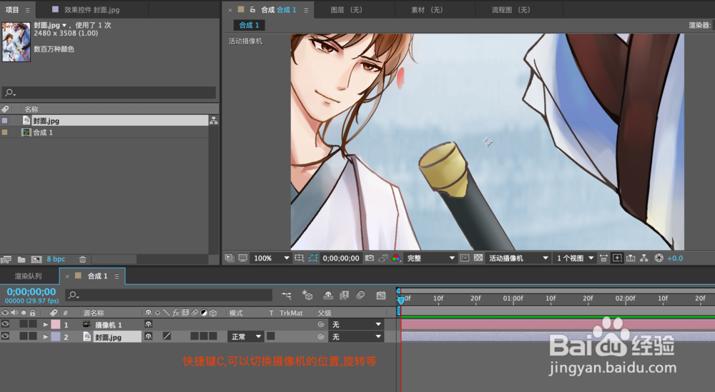Toggle quality switch on 封面.jpg layer

tap(167, 336)
